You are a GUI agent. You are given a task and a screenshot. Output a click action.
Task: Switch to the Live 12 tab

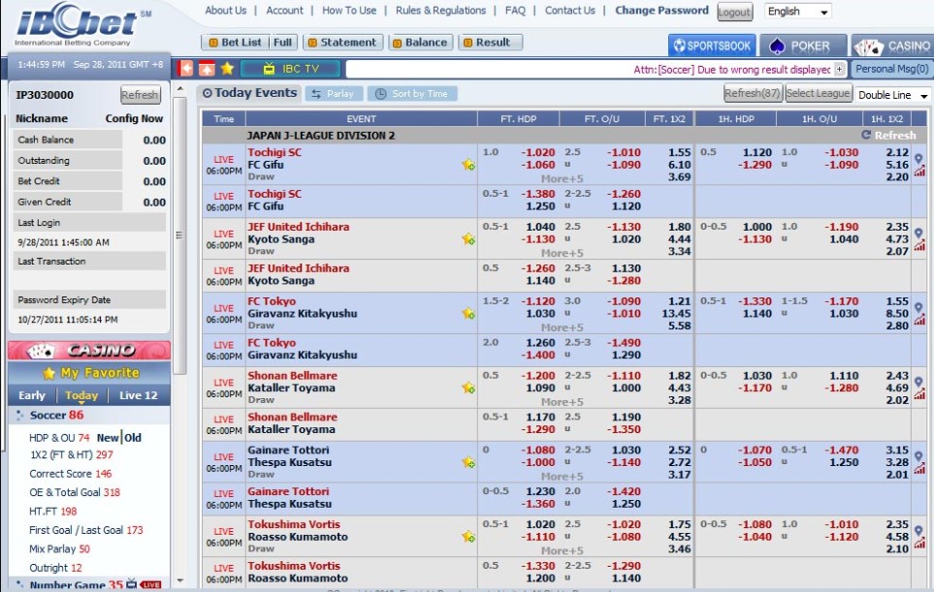tap(138, 395)
